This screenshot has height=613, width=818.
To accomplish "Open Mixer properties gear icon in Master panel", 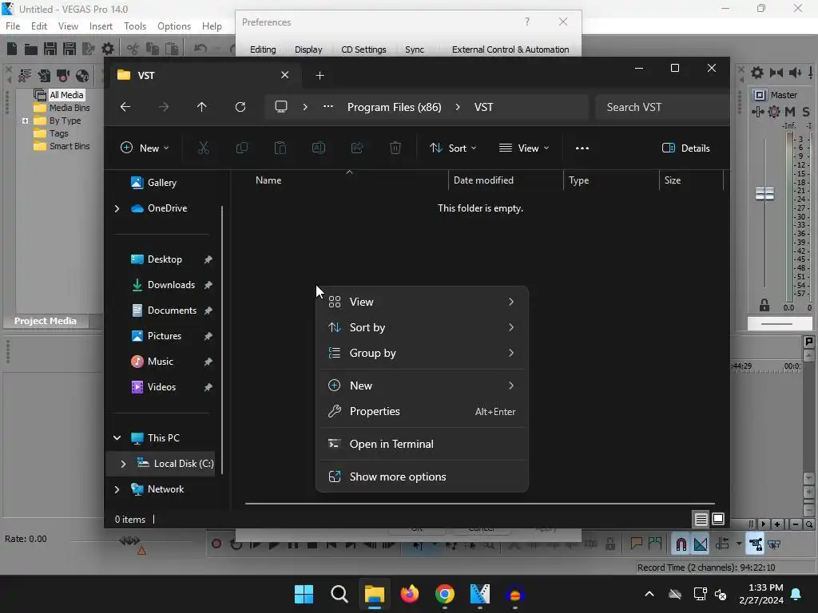I will tap(757, 73).
